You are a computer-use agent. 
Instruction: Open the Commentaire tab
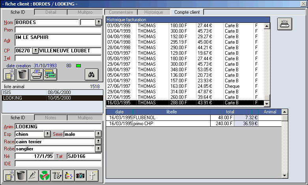pyautogui.click(x=121, y=12)
